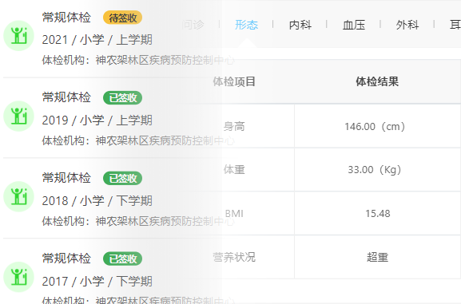Click the 2021 checkup record green icon
This screenshot has height=304, width=461.
pyautogui.click(x=19, y=36)
